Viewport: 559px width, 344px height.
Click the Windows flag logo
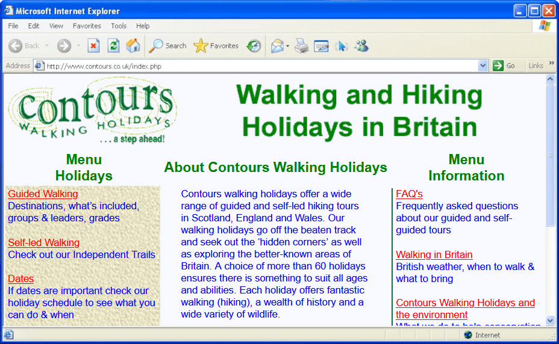(545, 26)
